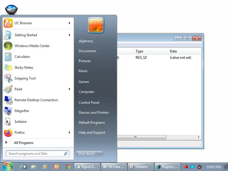Select the REG_SZ cell in Registry Editor
Viewport: 228px width, 171px height.
click(x=141, y=58)
